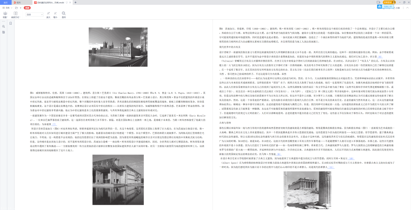
Task: Open the 查找 search tool
Action: pos(64,15)
